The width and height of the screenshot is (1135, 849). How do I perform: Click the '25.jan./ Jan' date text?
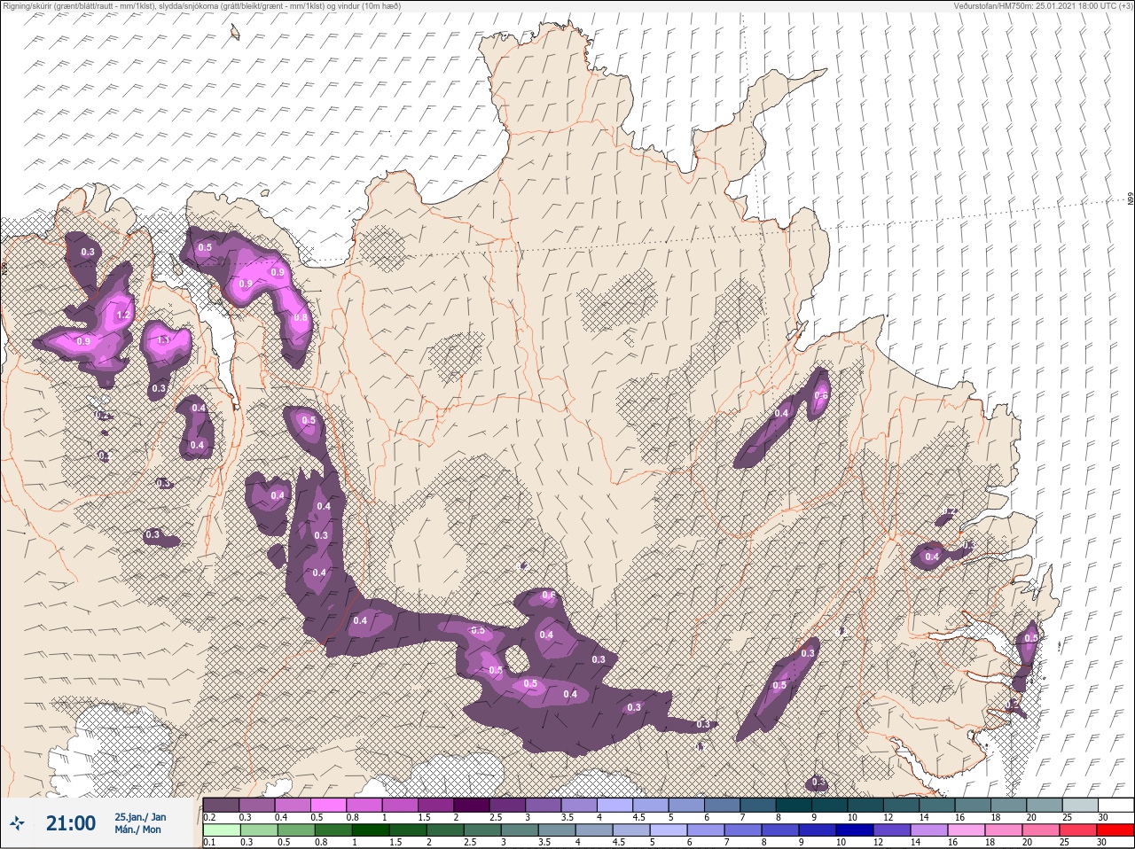coord(140,817)
